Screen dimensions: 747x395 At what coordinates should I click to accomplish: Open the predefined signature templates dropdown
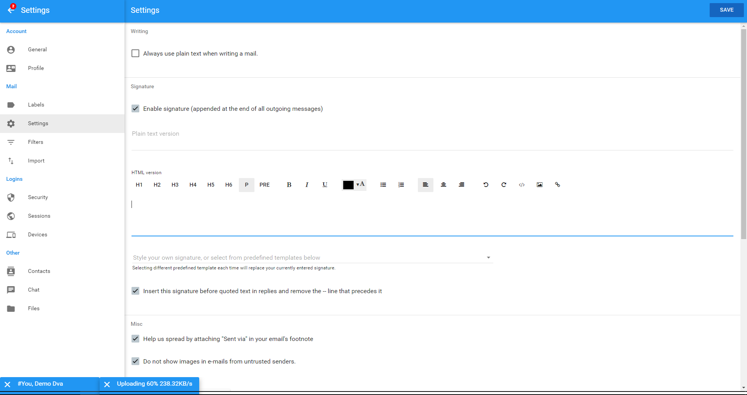click(x=488, y=257)
